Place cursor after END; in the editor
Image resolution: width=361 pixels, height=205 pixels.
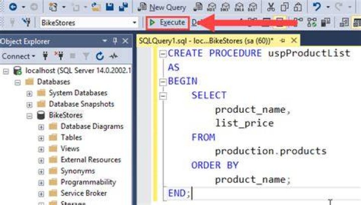[x=191, y=193]
